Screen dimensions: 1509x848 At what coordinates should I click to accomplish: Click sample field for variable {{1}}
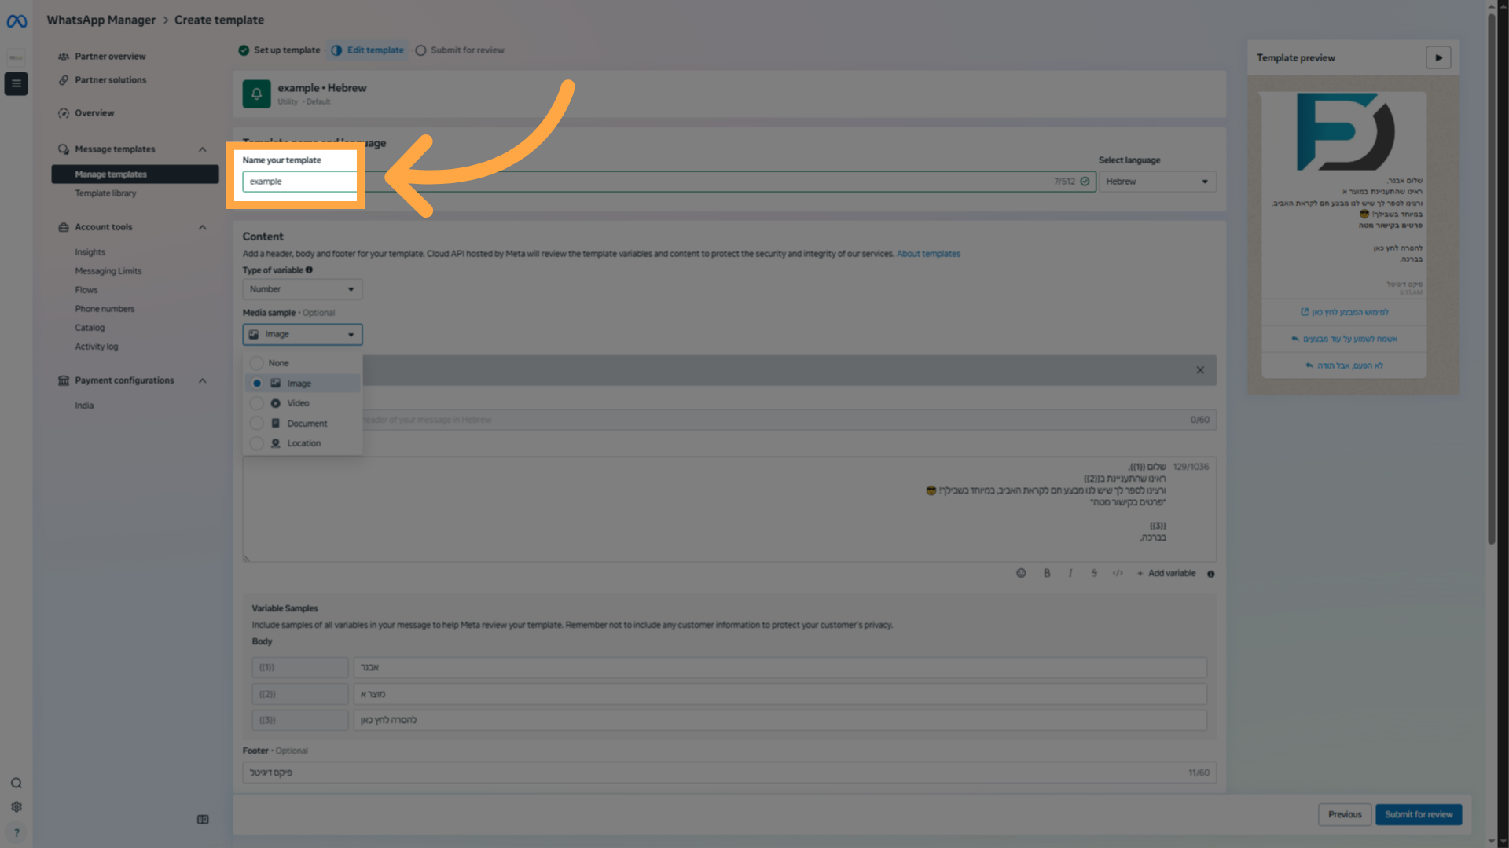pos(780,667)
